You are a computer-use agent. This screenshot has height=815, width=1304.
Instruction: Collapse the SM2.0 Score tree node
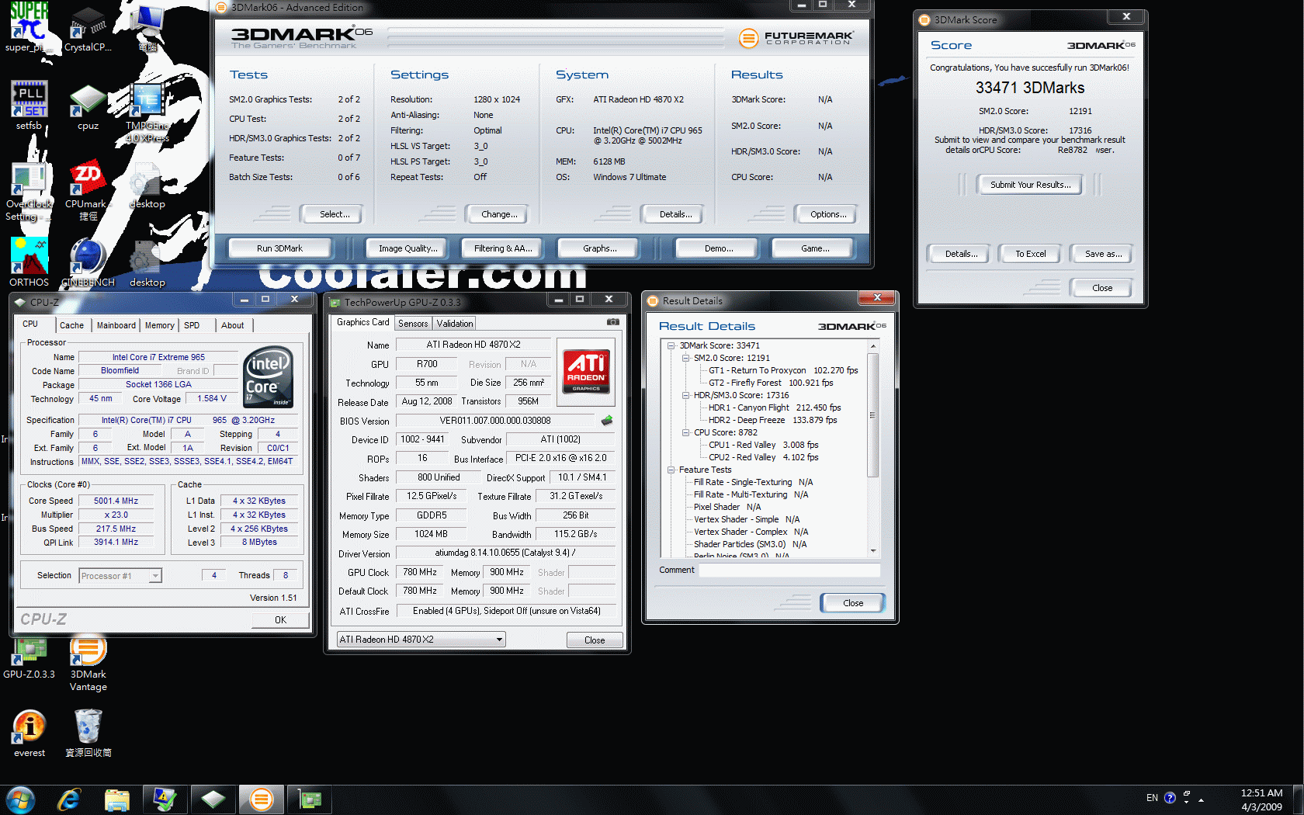pos(686,358)
